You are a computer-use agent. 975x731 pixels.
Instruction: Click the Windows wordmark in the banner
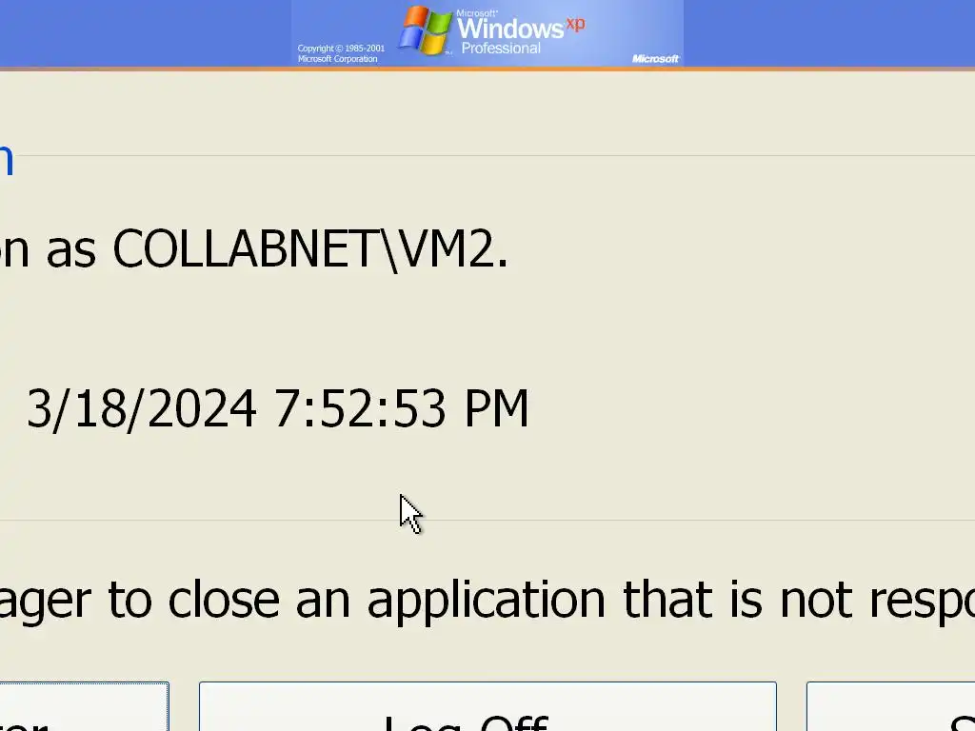click(x=510, y=28)
